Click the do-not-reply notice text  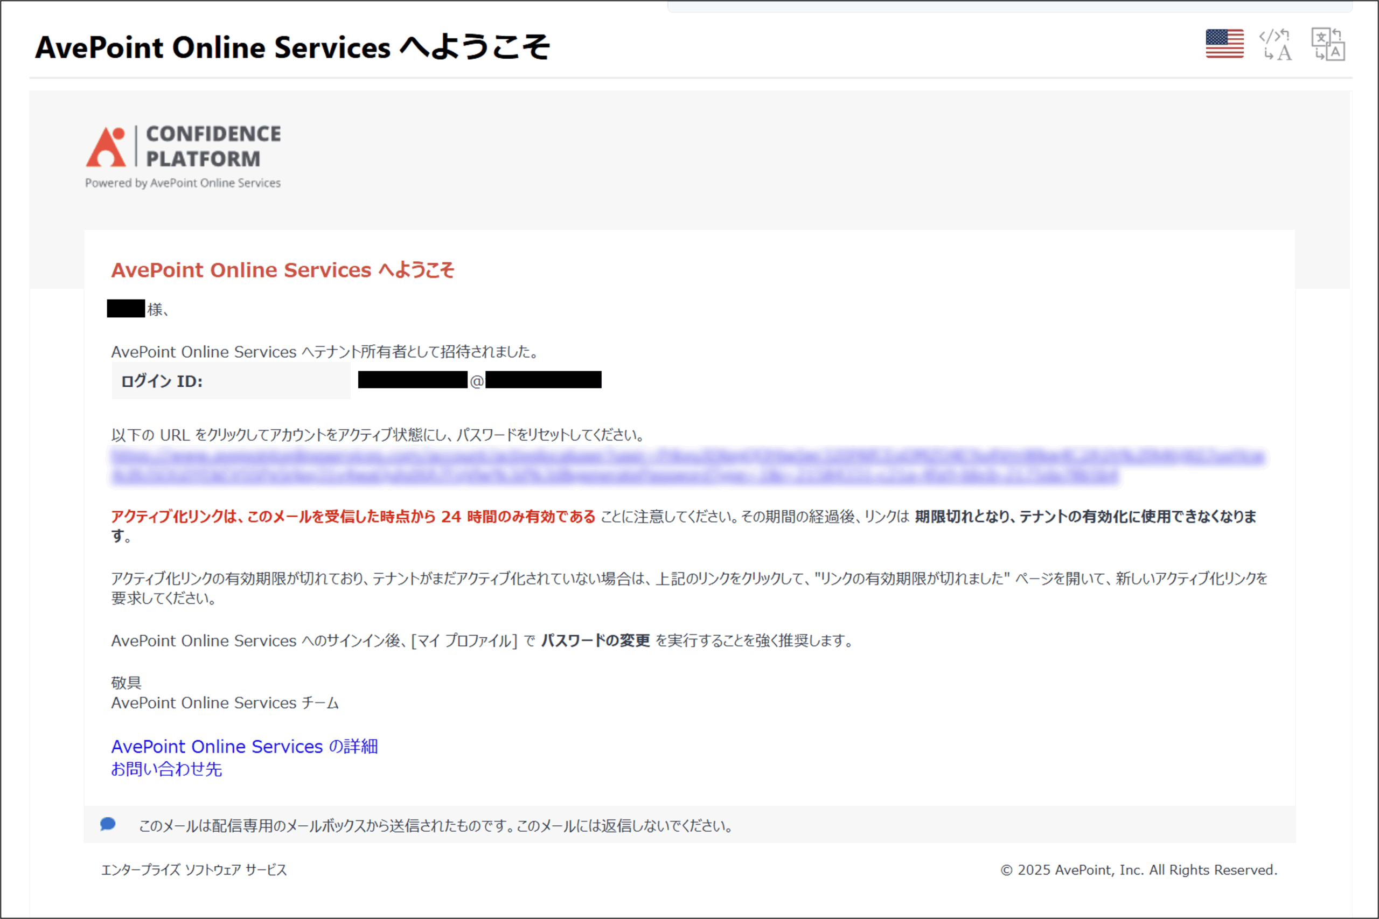pyautogui.click(x=436, y=826)
